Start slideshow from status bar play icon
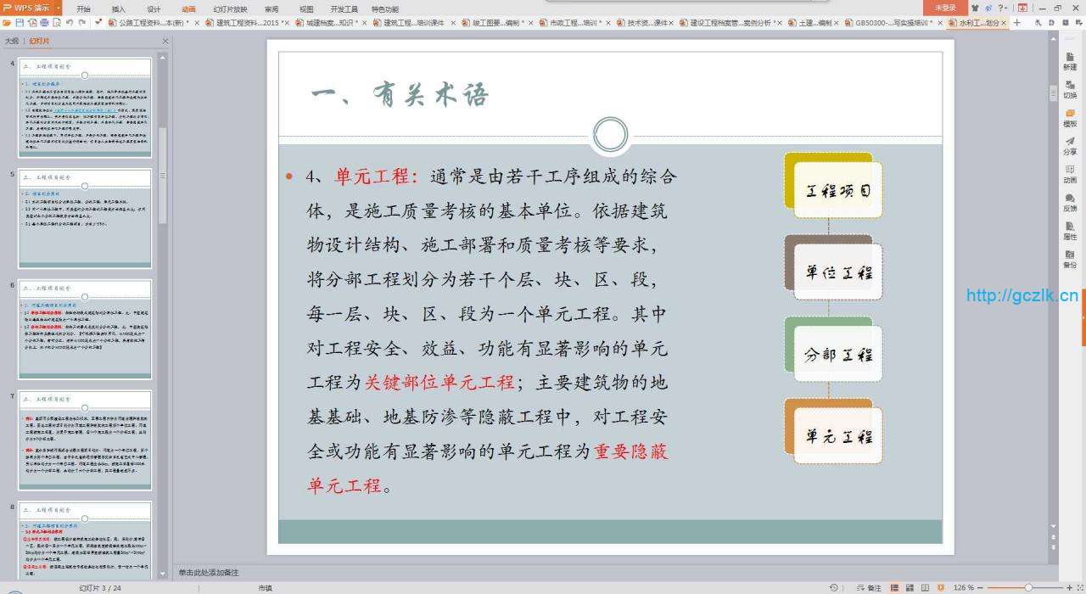Image resolution: width=1086 pixels, height=594 pixels. (x=938, y=587)
